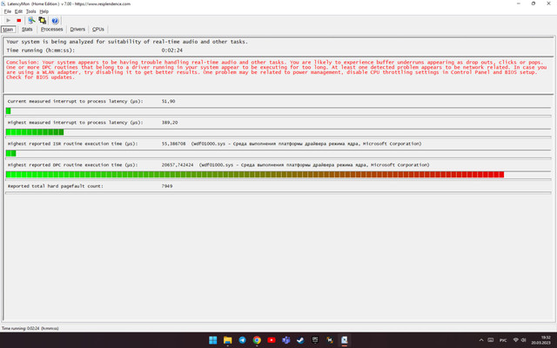The image size is (557, 348).
Task: Start monitoring with the play icon
Action: (x=9, y=21)
